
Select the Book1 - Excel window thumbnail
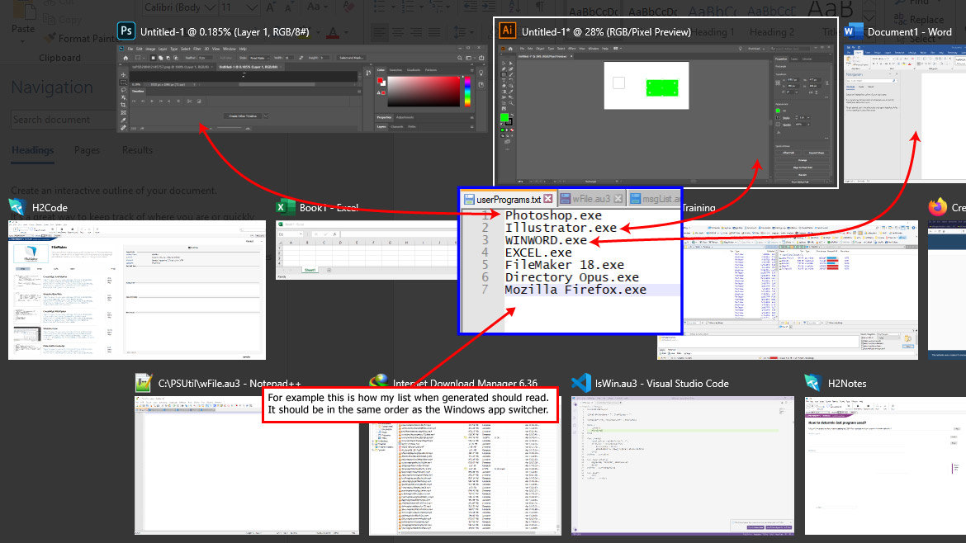click(366, 250)
